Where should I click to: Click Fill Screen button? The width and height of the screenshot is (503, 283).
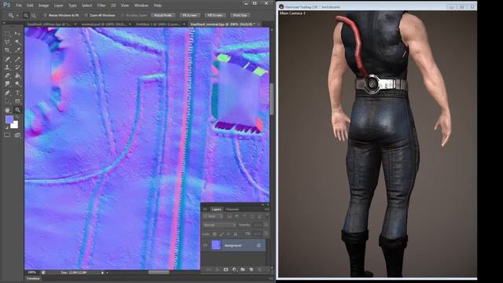[x=215, y=15]
